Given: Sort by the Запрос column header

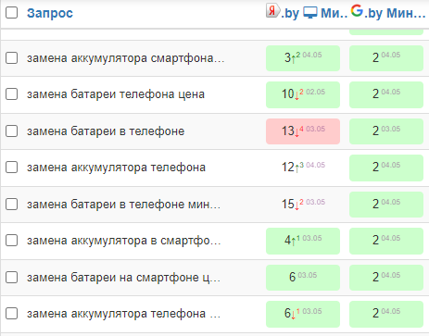Looking at the screenshot, I should (x=50, y=13).
